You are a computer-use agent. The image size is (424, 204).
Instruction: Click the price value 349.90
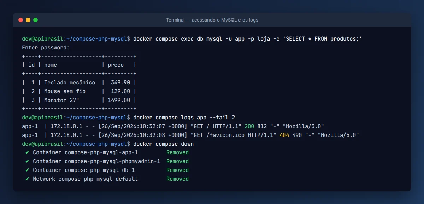tap(120, 83)
